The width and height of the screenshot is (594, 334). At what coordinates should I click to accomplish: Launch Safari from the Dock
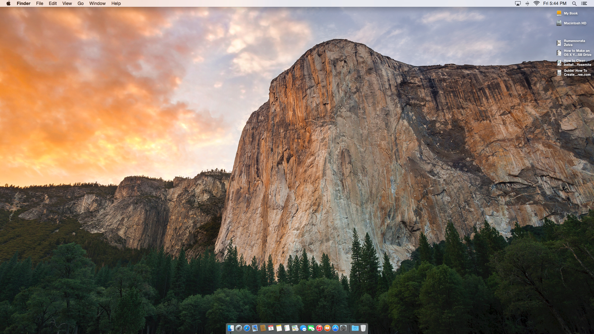pyautogui.click(x=247, y=328)
